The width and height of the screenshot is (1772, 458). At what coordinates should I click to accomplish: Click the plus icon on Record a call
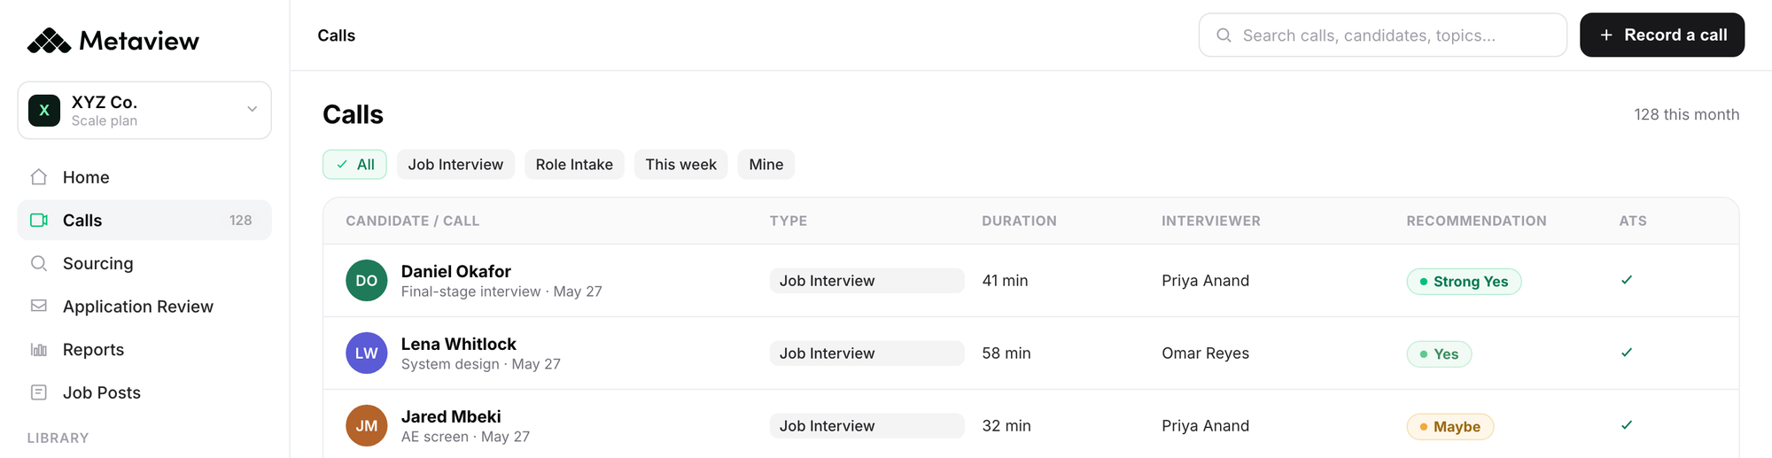[1606, 35]
